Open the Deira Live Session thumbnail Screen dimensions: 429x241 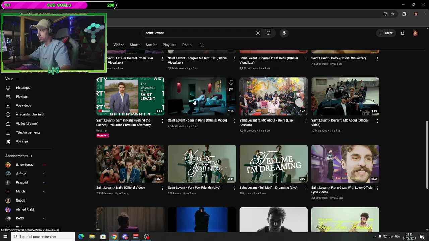(273, 97)
